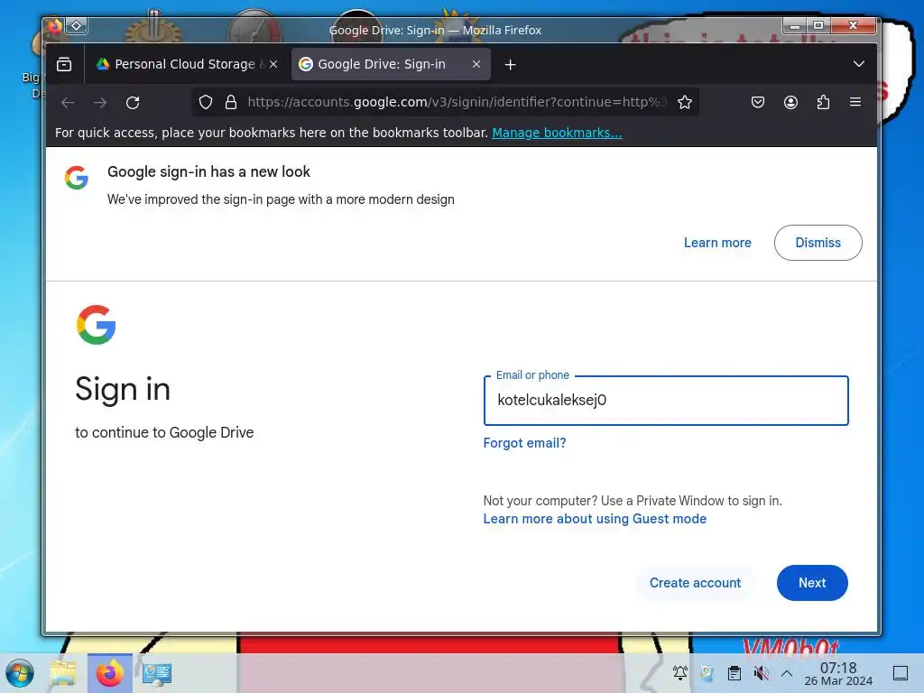Open the Start menu orb
924x693 pixels.
[20, 673]
